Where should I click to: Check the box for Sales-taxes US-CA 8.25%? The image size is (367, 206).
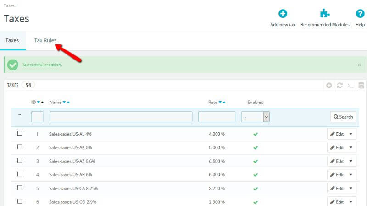tap(20, 188)
